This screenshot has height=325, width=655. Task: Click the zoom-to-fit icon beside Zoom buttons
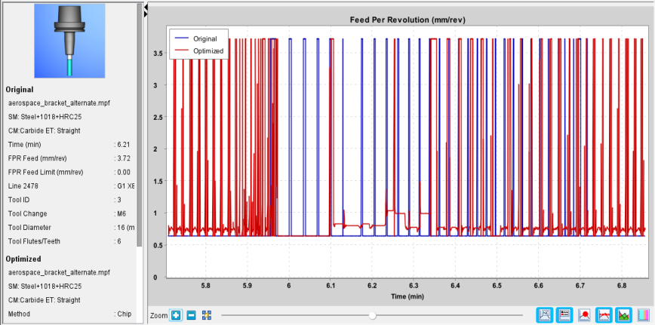(x=206, y=315)
